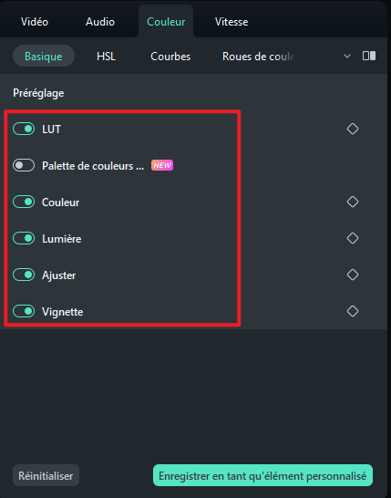Click the LUT keyframe diamond icon
The height and width of the screenshot is (498, 391).
(x=353, y=129)
